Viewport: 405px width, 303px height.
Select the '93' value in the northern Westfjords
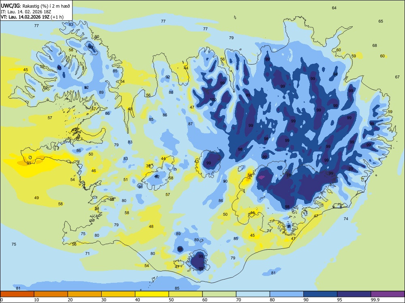[x=91, y=47]
